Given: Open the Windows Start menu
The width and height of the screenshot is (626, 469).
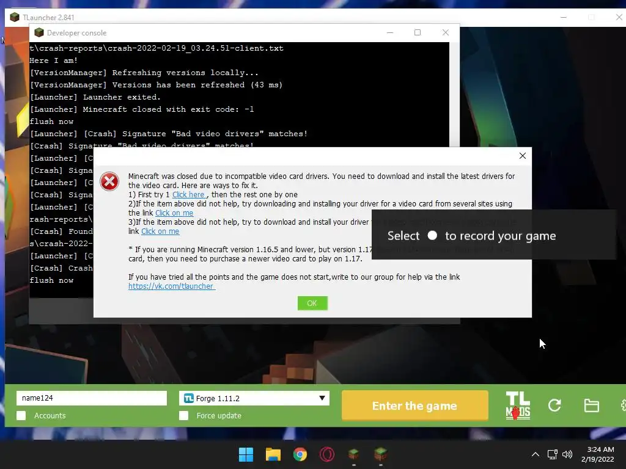Looking at the screenshot, I should click(x=246, y=454).
